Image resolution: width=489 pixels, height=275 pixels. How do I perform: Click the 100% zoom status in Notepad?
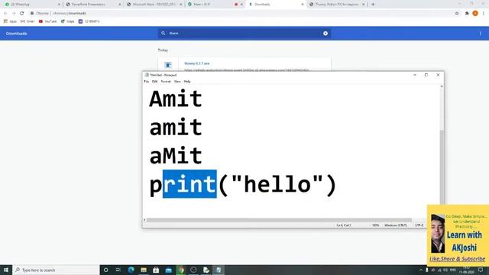[x=375, y=225]
